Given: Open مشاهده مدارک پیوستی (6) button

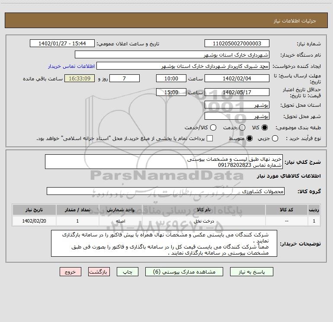Looking at the screenshot, I should pyautogui.click(x=184, y=272).
